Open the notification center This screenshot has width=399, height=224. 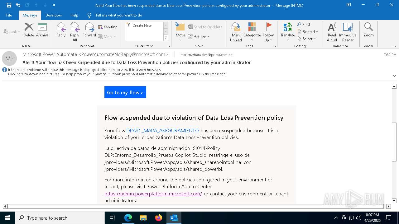389,218
